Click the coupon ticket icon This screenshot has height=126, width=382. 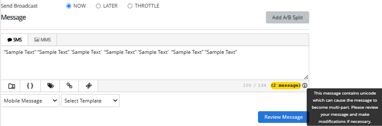(89, 86)
